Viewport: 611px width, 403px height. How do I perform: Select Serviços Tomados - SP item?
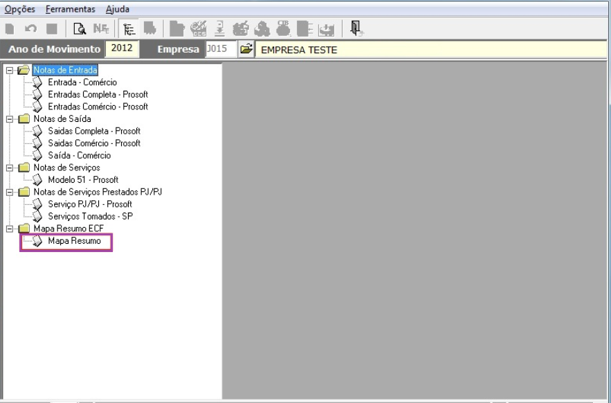[x=89, y=216]
